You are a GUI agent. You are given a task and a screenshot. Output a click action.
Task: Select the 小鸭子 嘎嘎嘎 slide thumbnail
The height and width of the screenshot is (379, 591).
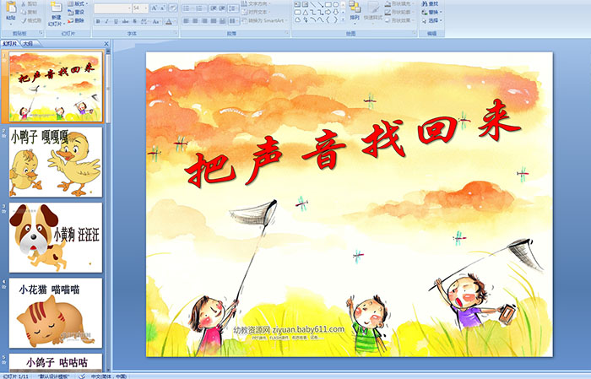[x=56, y=162]
